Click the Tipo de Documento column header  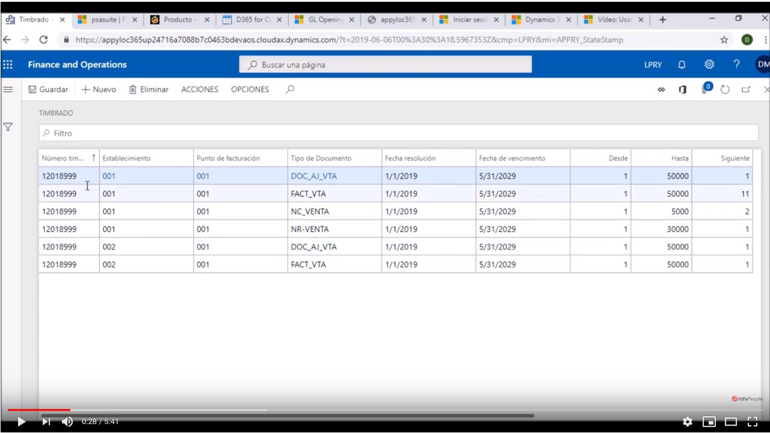[x=334, y=158]
